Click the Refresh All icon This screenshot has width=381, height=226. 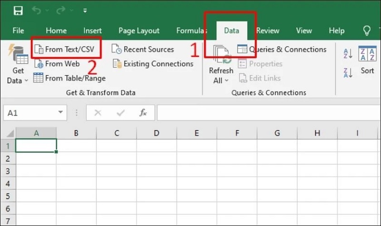click(221, 55)
